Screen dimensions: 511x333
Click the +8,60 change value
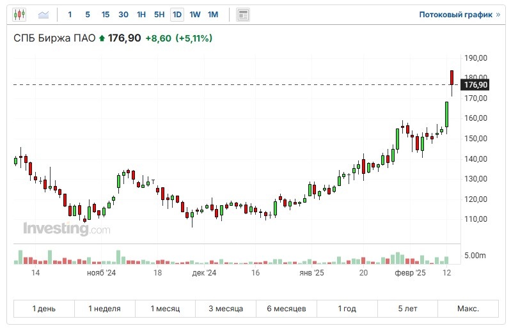(x=158, y=38)
